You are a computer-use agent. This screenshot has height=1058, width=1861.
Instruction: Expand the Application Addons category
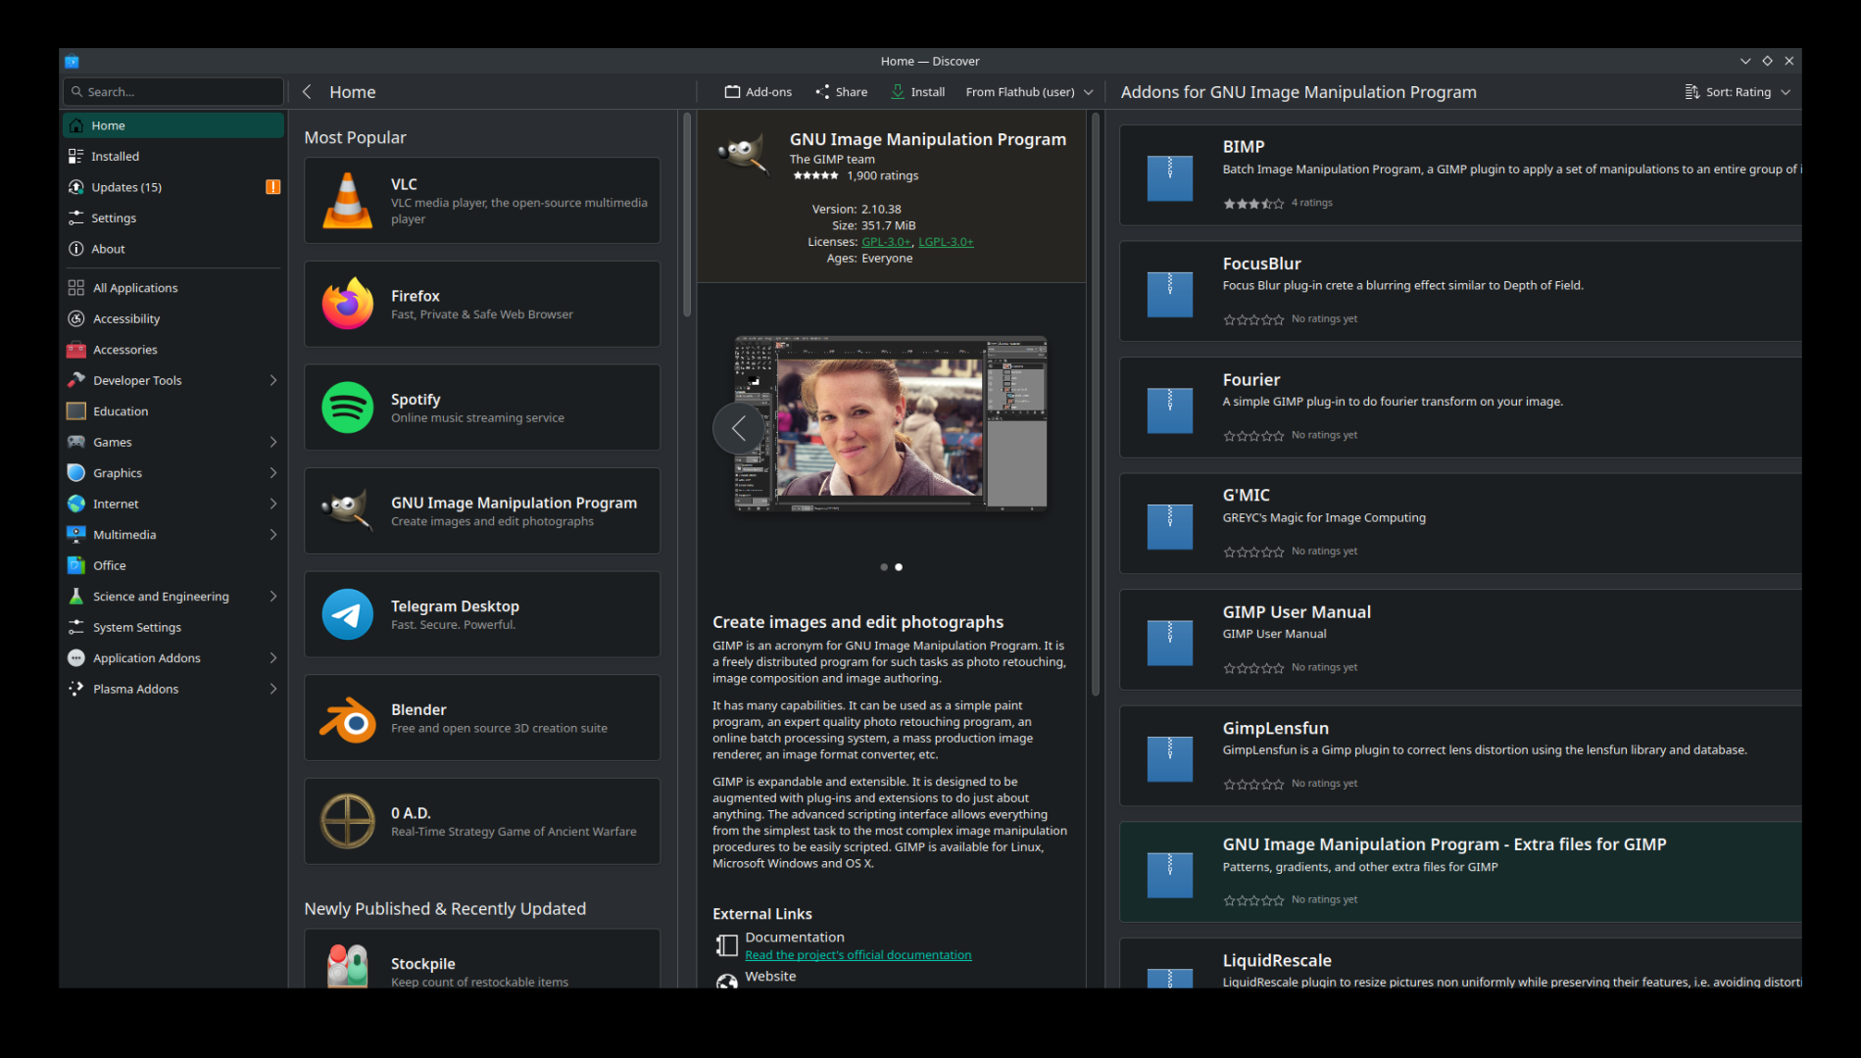(273, 658)
